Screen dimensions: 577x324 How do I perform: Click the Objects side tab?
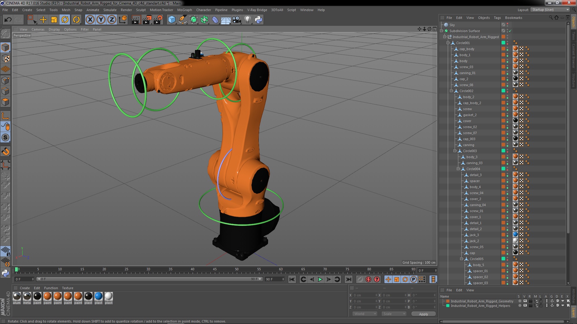click(x=574, y=22)
